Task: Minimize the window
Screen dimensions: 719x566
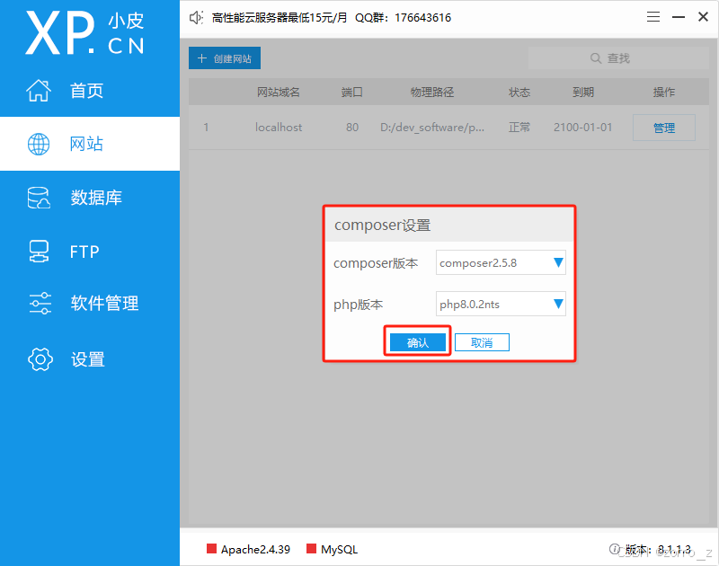Action: (x=679, y=17)
